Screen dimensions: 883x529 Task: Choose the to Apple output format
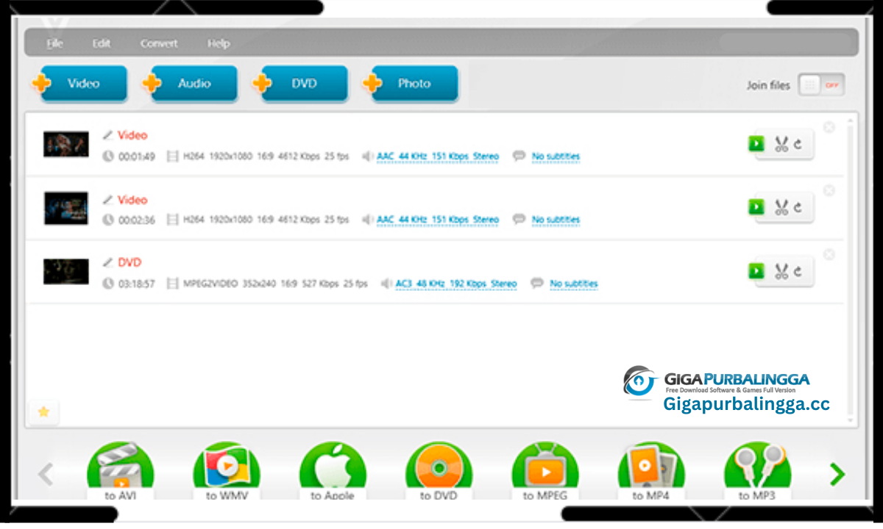coord(333,472)
